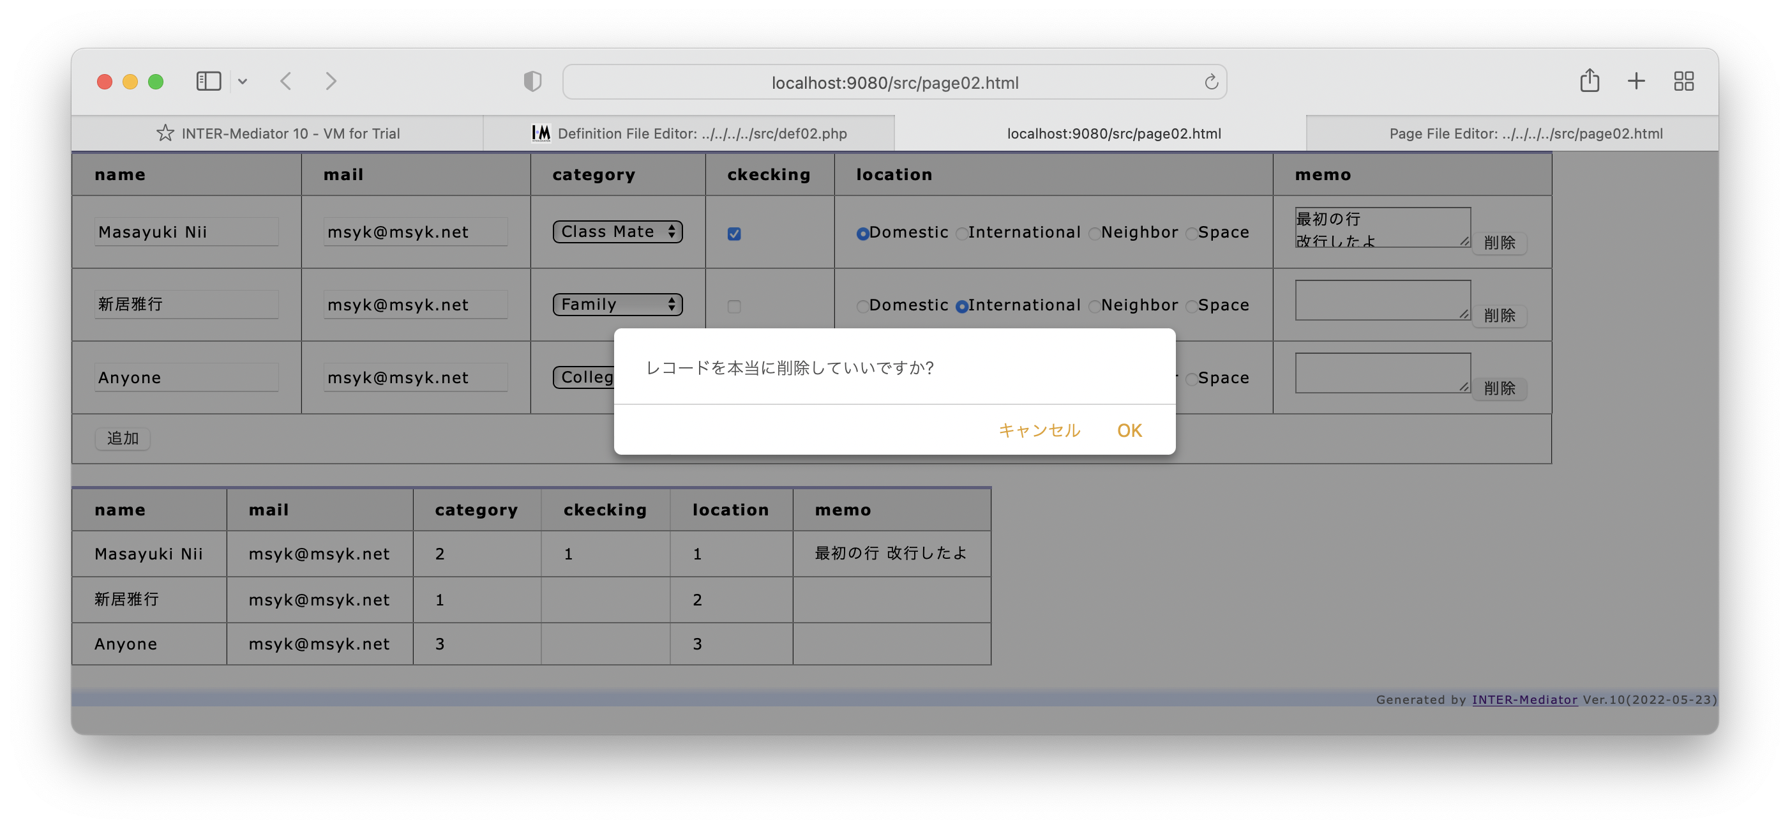Click the 新居雅行 cell in lower table
Image resolution: width=1790 pixels, height=829 pixels.
pyautogui.click(x=149, y=600)
